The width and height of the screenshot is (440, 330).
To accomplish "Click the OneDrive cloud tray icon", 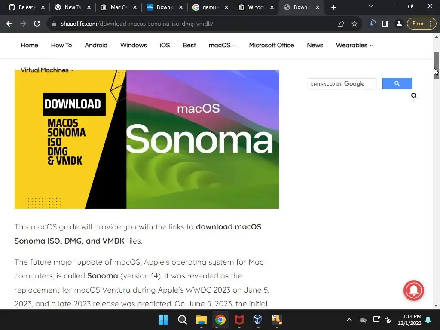I will (x=363, y=320).
